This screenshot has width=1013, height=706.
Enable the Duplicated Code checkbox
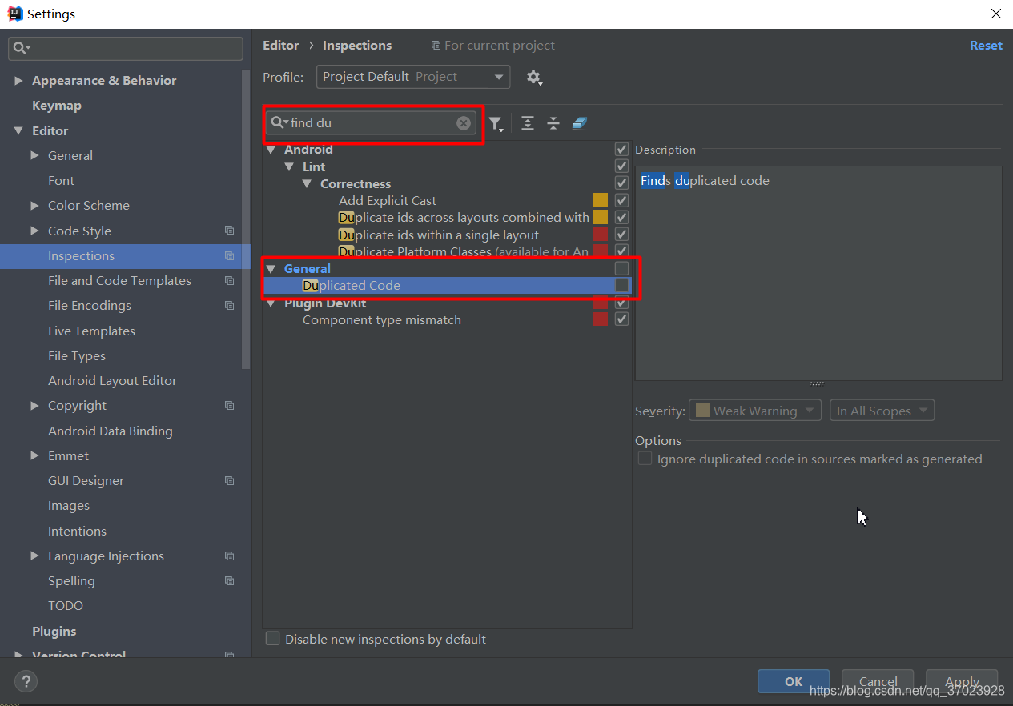[x=621, y=286]
